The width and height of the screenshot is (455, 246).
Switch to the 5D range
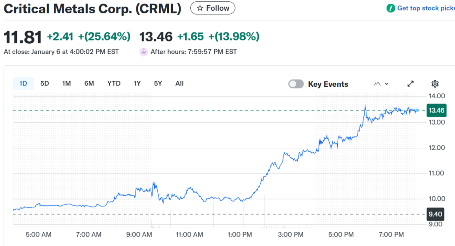click(x=44, y=83)
